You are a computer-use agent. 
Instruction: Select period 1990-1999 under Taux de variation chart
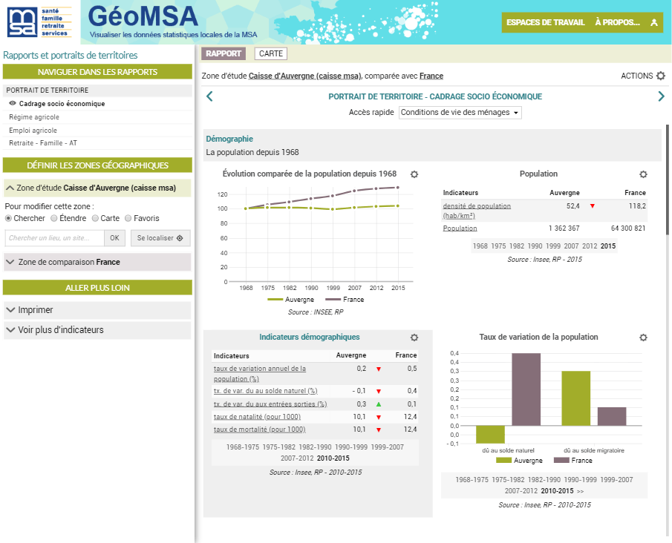(x=580, y=480)
